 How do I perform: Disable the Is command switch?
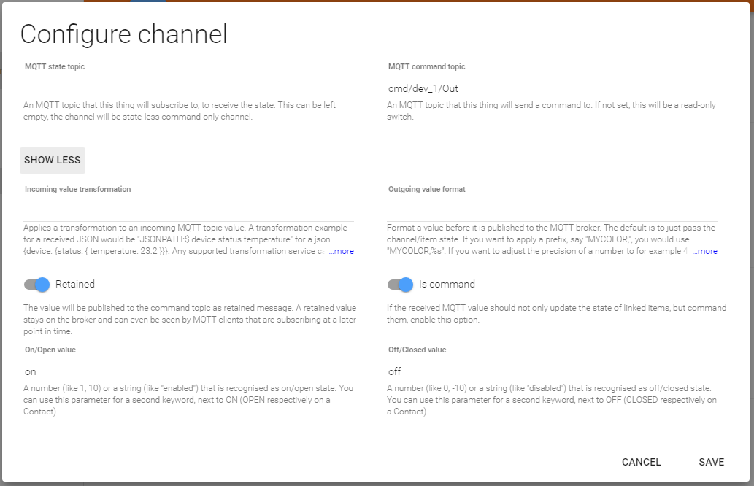click(x=400, y=285)
